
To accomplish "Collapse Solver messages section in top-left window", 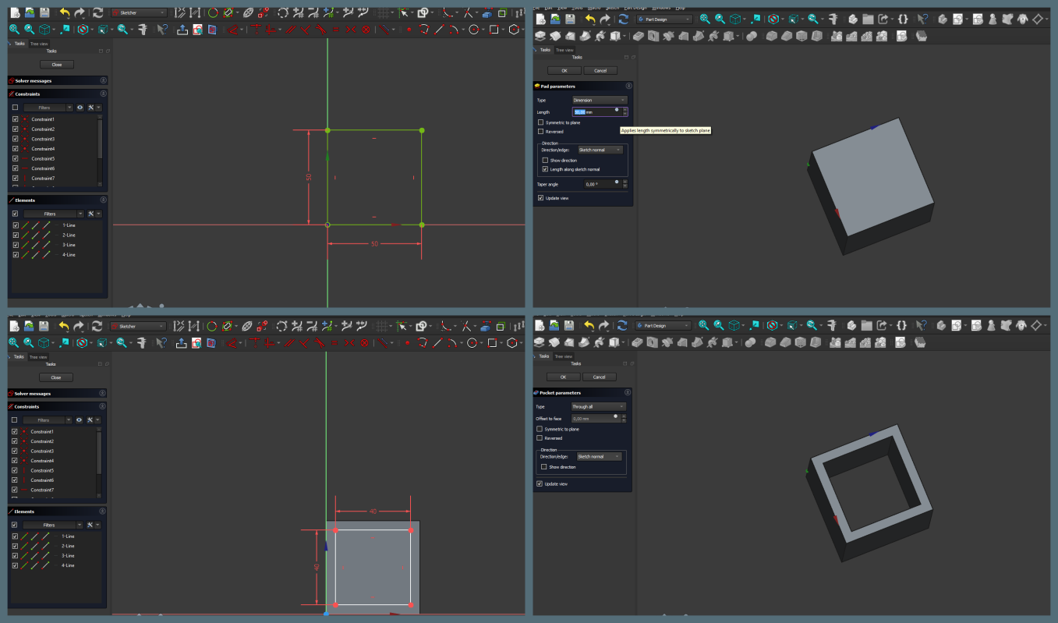I will coord(104,80).
